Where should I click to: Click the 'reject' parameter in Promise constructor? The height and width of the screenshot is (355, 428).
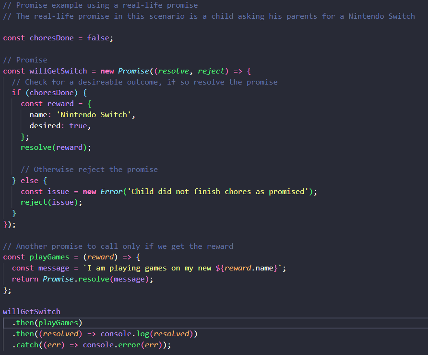pos(211,71)
